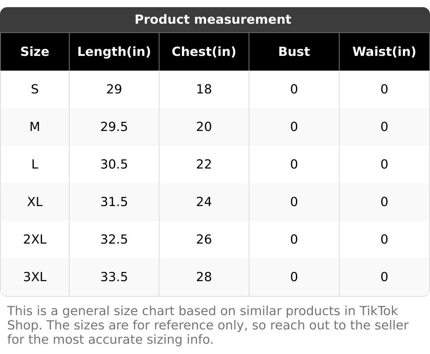Click the 29 length value for S
Screen dimensions: 430x354
click(114, 89)
